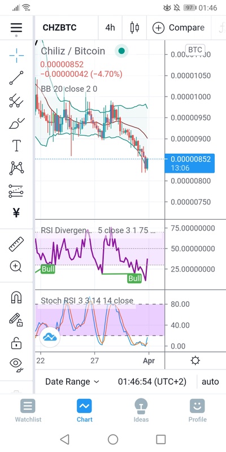The width and height of the screenshot is (226, 452).
Task: Tap the Android recent apps button
Action: coord(161,439)
